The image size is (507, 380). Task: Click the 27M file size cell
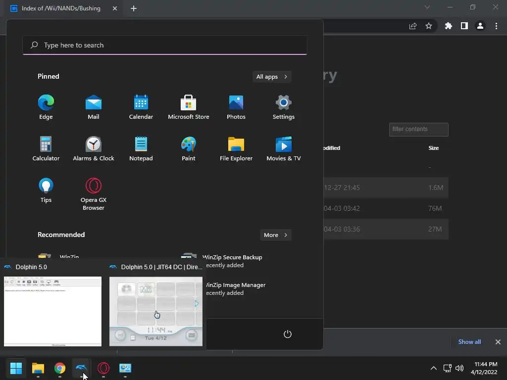435,229
